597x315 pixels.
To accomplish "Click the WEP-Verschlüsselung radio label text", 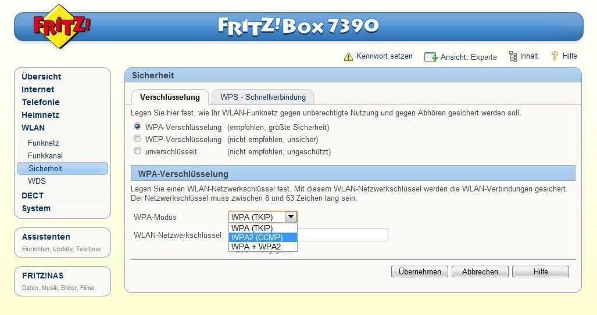I will (x=183, y=139).
